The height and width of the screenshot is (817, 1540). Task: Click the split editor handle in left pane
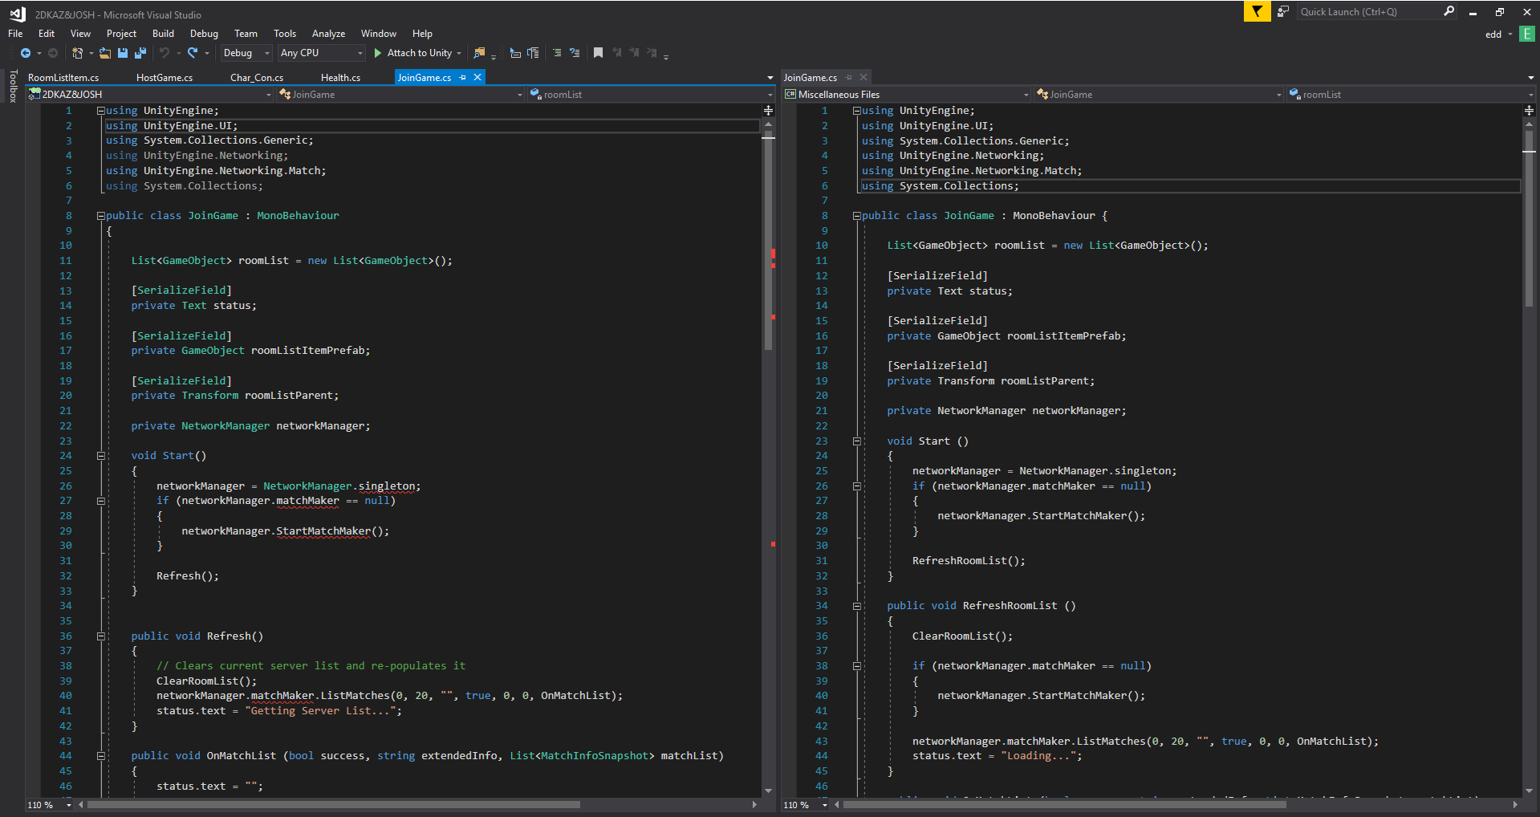point(768,110)
